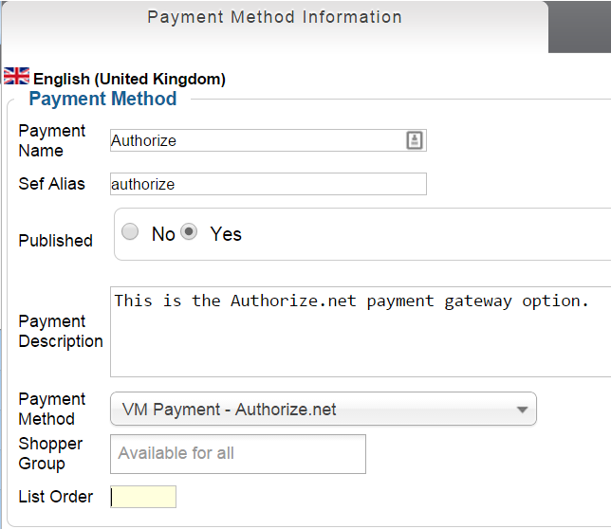Click the English (United Kingdom) language label

pyautogui.click(x=129, y=80)
